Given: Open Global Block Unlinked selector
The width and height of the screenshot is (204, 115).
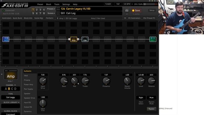Looking at the screenshot, I should (x=11, y=114).
